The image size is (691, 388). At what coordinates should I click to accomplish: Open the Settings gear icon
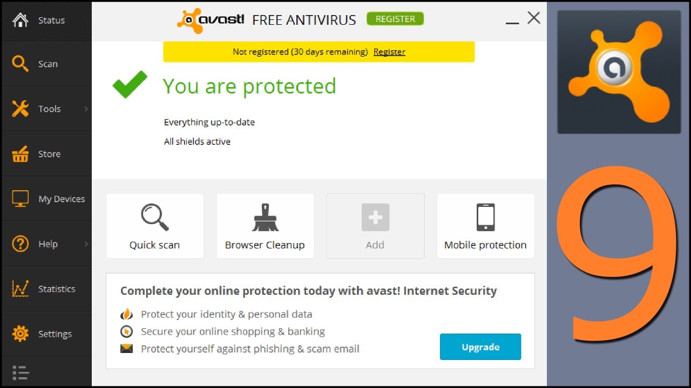20,334
